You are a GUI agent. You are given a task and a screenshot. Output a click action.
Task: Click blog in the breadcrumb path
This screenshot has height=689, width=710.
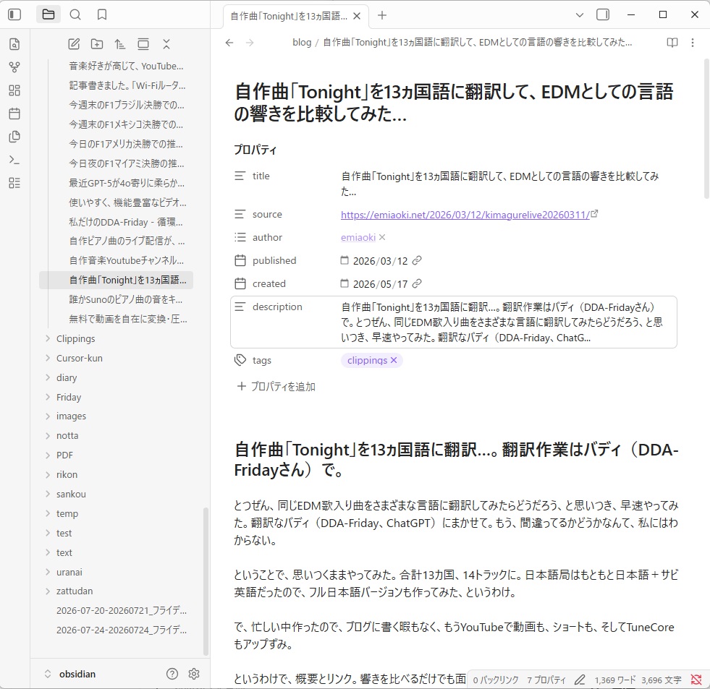pos(302,43)
